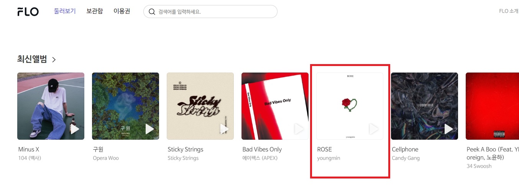This screenshot has height=185, width=519.
Task: Click the FLO logo
Action: click(28, 12)
